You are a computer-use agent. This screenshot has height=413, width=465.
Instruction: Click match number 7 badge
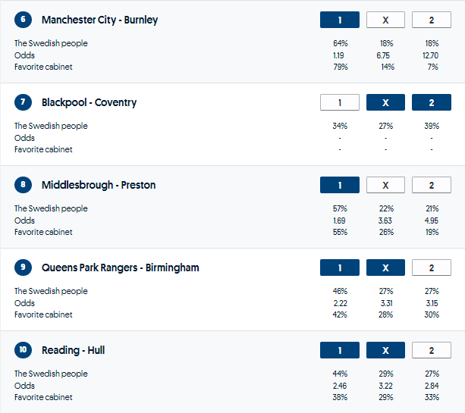24,102
